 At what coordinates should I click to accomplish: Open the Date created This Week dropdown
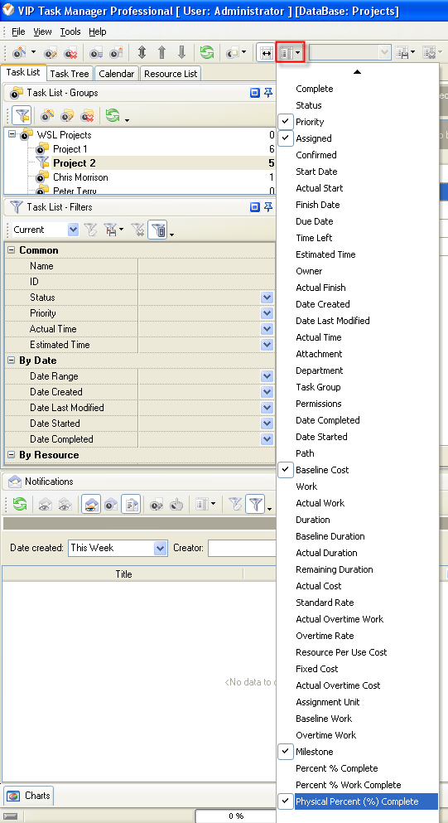click(x=160, y=548)
